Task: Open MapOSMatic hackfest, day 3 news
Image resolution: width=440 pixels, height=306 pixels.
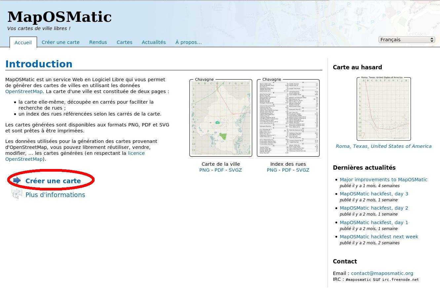Action: click(374, 194)
